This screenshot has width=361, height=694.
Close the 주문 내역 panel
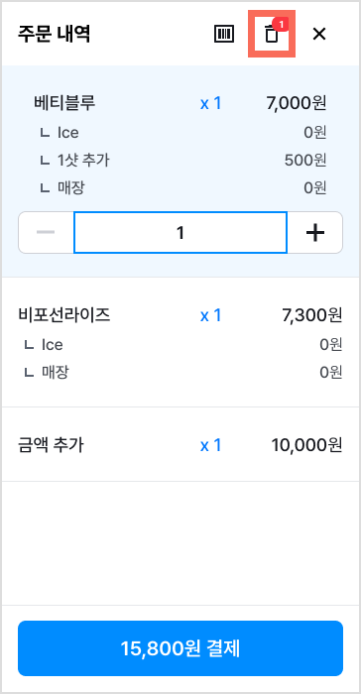coord(319,34)
